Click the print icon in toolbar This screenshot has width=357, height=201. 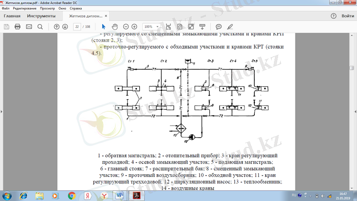17,27
